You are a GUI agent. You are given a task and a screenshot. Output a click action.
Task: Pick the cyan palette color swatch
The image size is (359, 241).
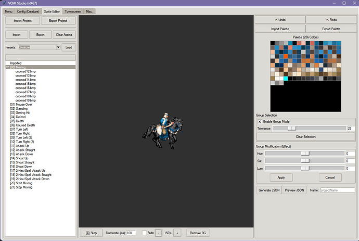(286, 79)
